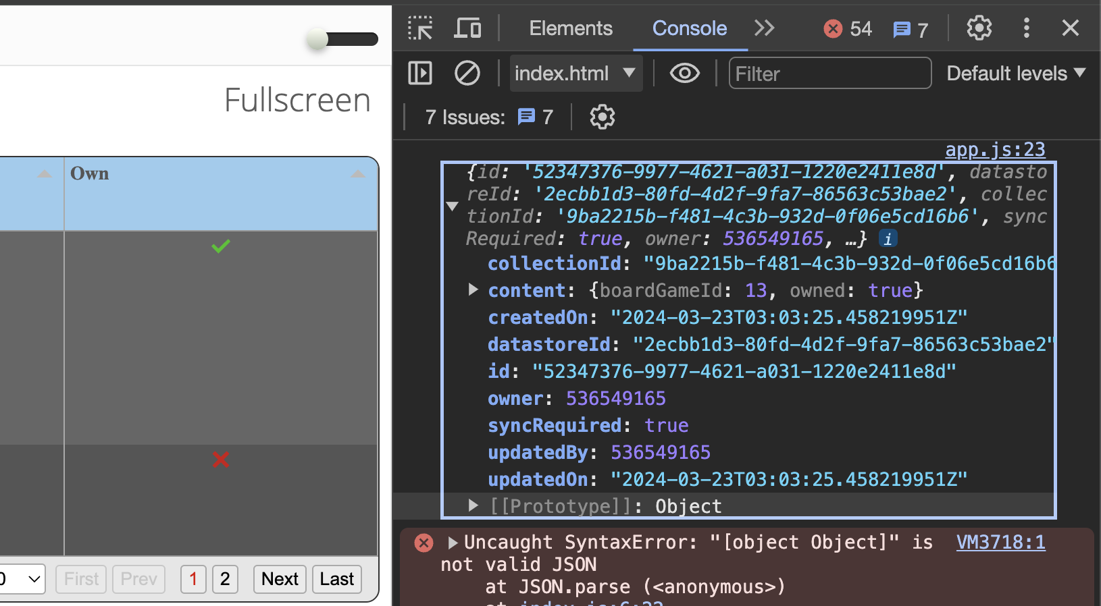Click the sort arrow left of the Own column
Viewport: 1101px width, 606px height.
click(45, 174)
